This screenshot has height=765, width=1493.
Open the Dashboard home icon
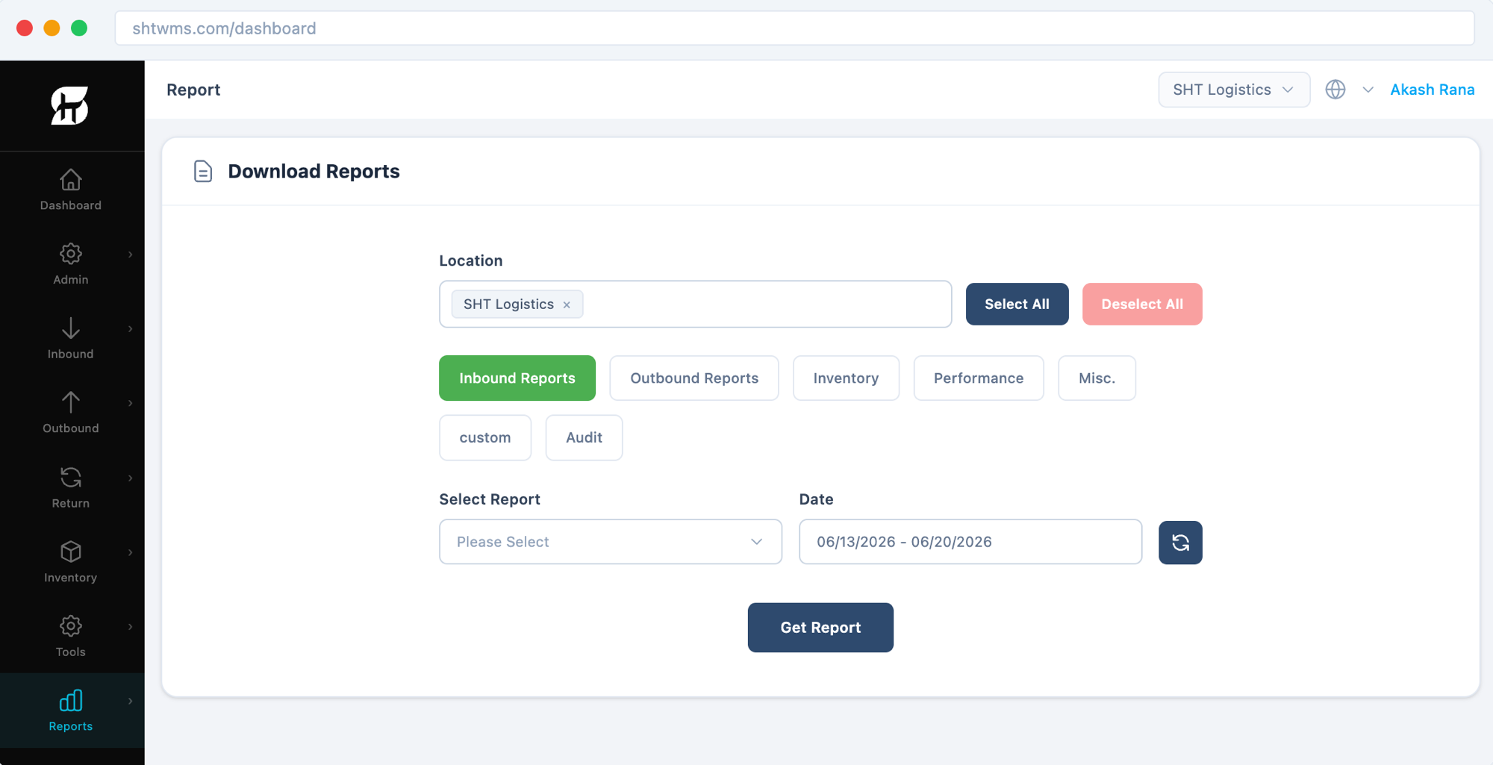71,180
